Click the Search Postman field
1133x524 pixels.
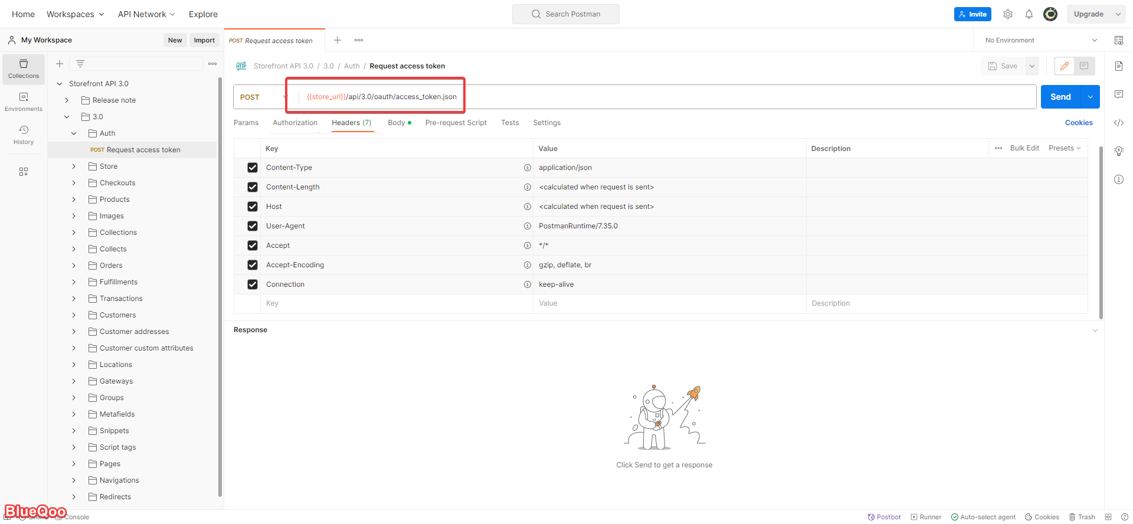[x=566, y=14]
